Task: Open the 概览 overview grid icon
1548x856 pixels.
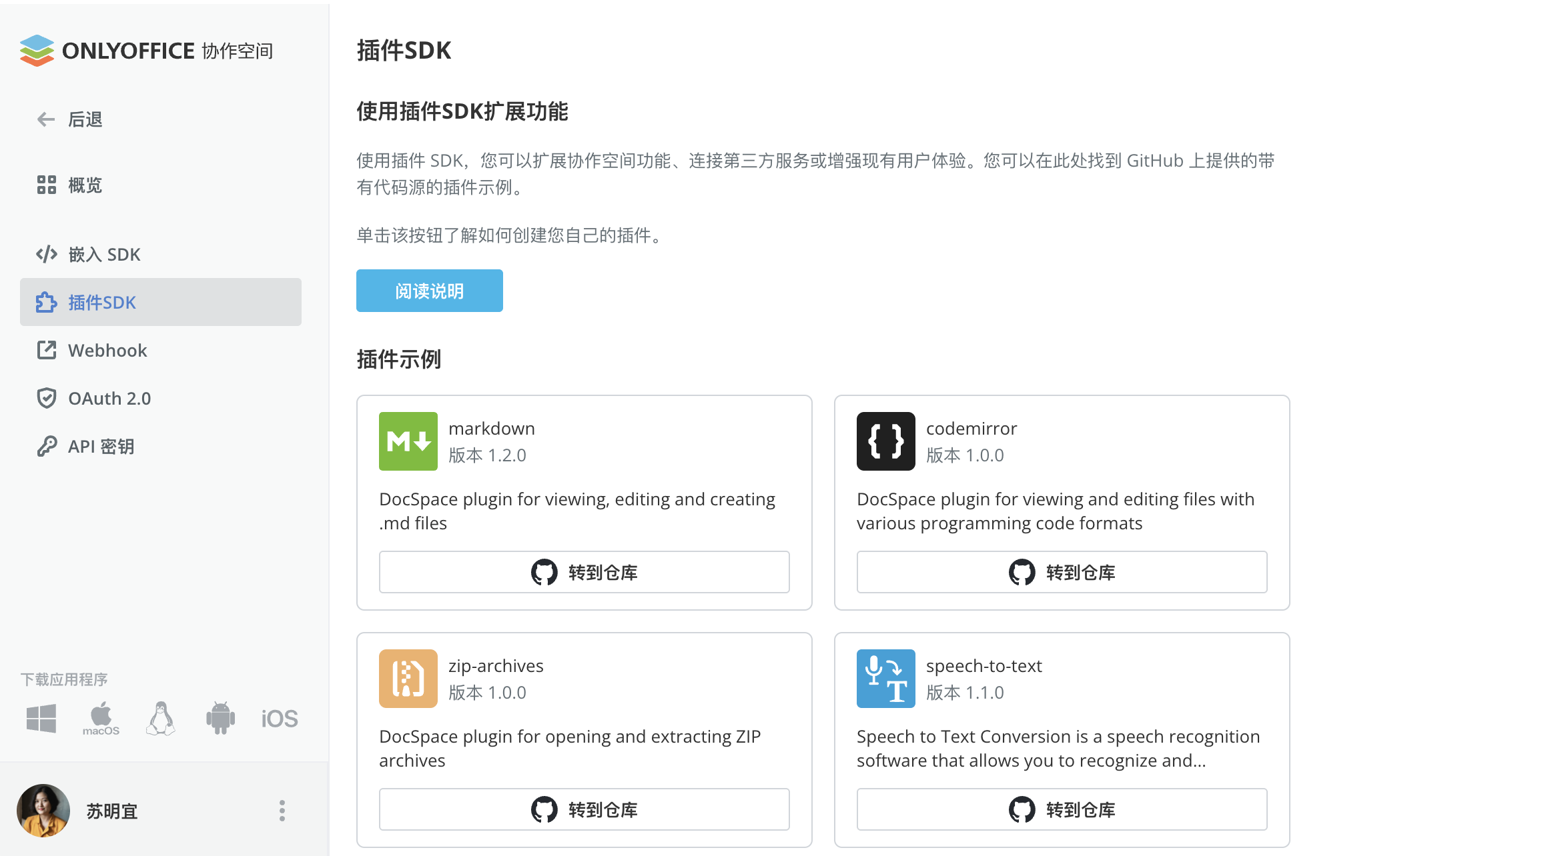Action: tap(46, 185)
